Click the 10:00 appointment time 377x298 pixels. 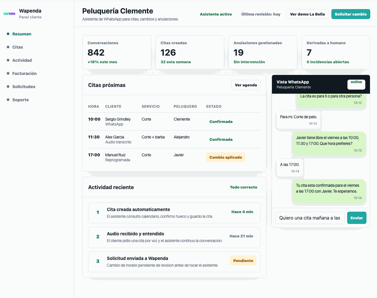[x=94, y=119]
